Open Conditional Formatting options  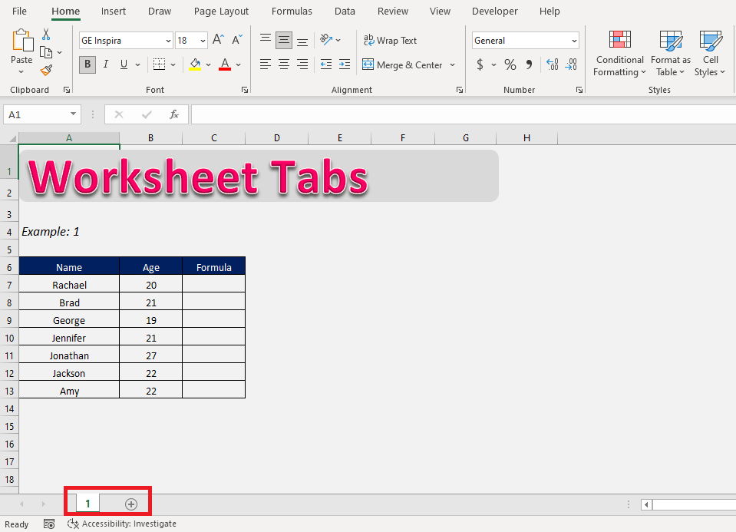pos(619,54)
